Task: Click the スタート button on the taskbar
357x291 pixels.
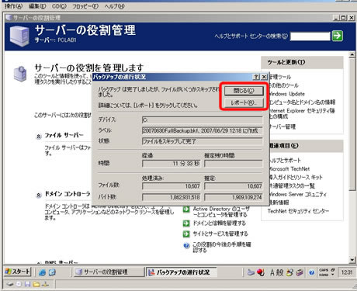Action: [x=18, y=272]
